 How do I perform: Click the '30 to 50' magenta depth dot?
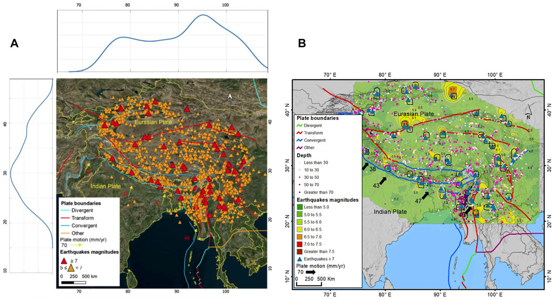[300, 178]
